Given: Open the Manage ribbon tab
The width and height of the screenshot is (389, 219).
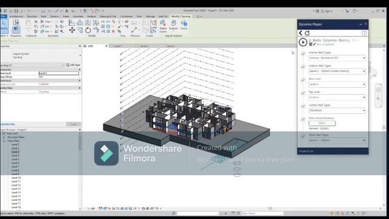Looking at the screenshot, I should pos(150,16).
